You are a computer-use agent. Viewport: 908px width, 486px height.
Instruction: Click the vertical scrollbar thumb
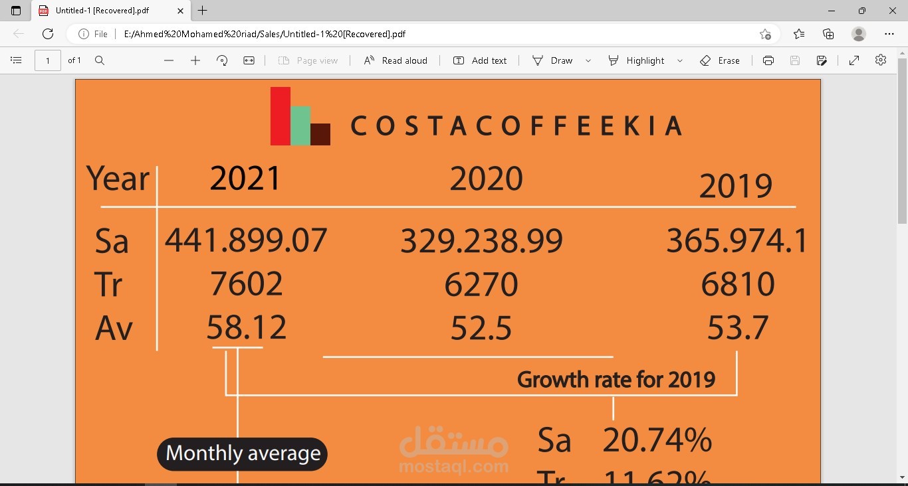[x=902, y=141]
